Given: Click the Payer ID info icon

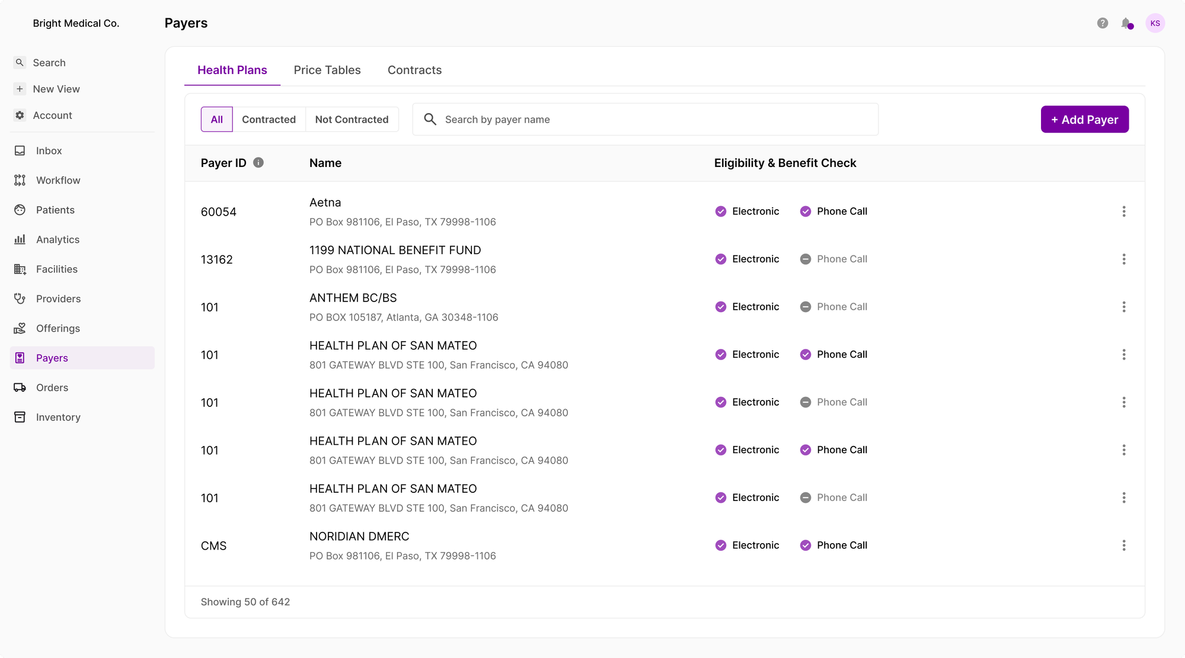Looking at the screenshot, I should pyautogui.click(x=258, y=162).
